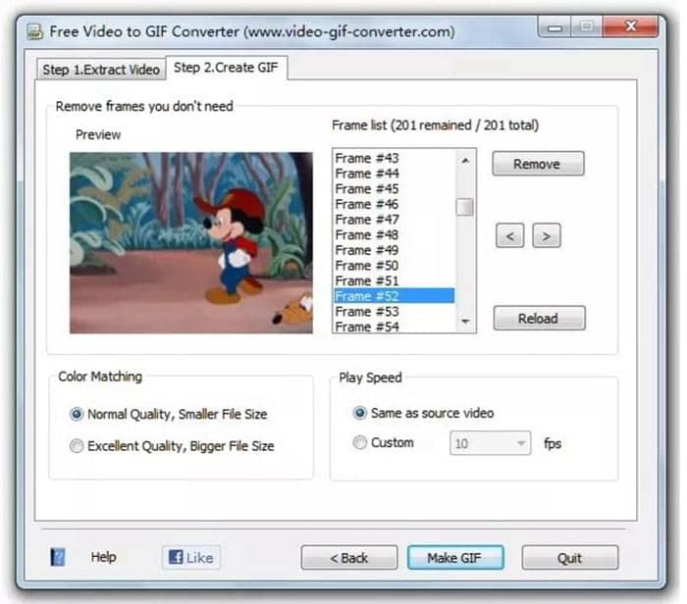This screenshot has width=687, height=604.
Task: Click the application icon in the title bar
Action: (x=34, y=32)
